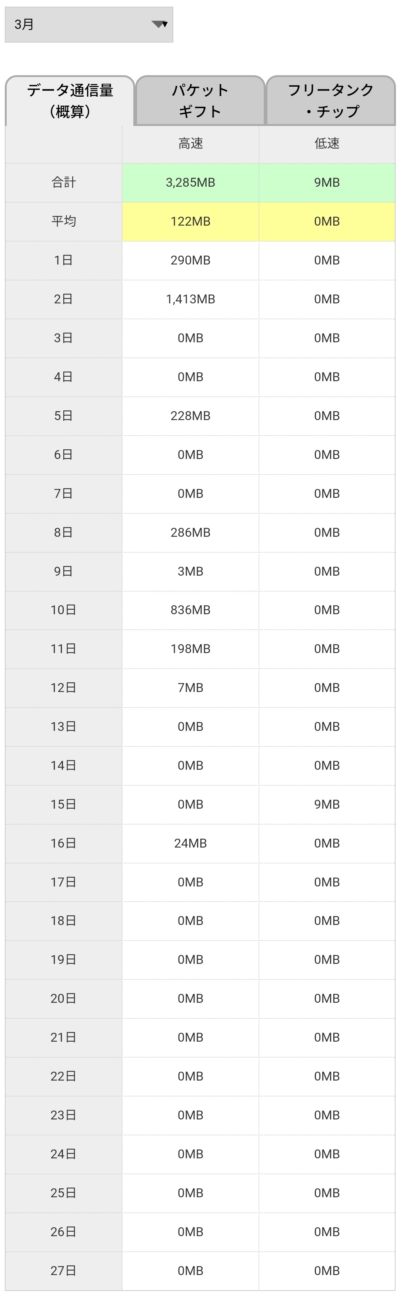Select the 1,413MB value for 2日
The image size is (400, 1298).
click(190, 299)
